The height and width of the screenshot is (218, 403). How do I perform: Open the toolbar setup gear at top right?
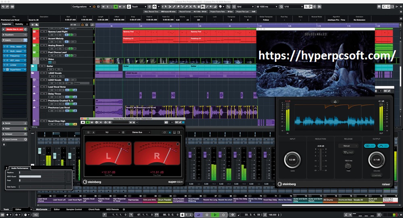(401, 7)
